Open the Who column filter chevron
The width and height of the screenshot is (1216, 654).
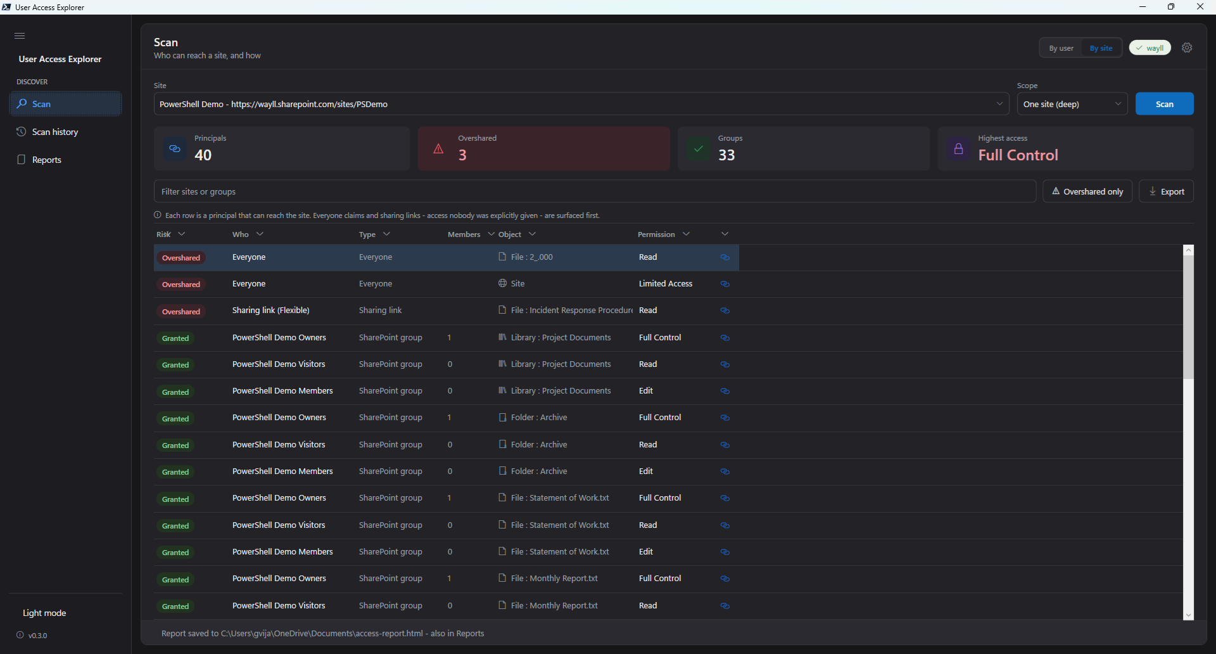click(260, 234)
